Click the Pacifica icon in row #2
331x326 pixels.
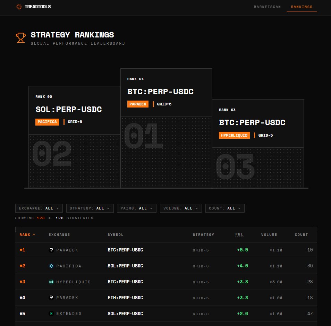pyautogui.click(x=51, y=266)
